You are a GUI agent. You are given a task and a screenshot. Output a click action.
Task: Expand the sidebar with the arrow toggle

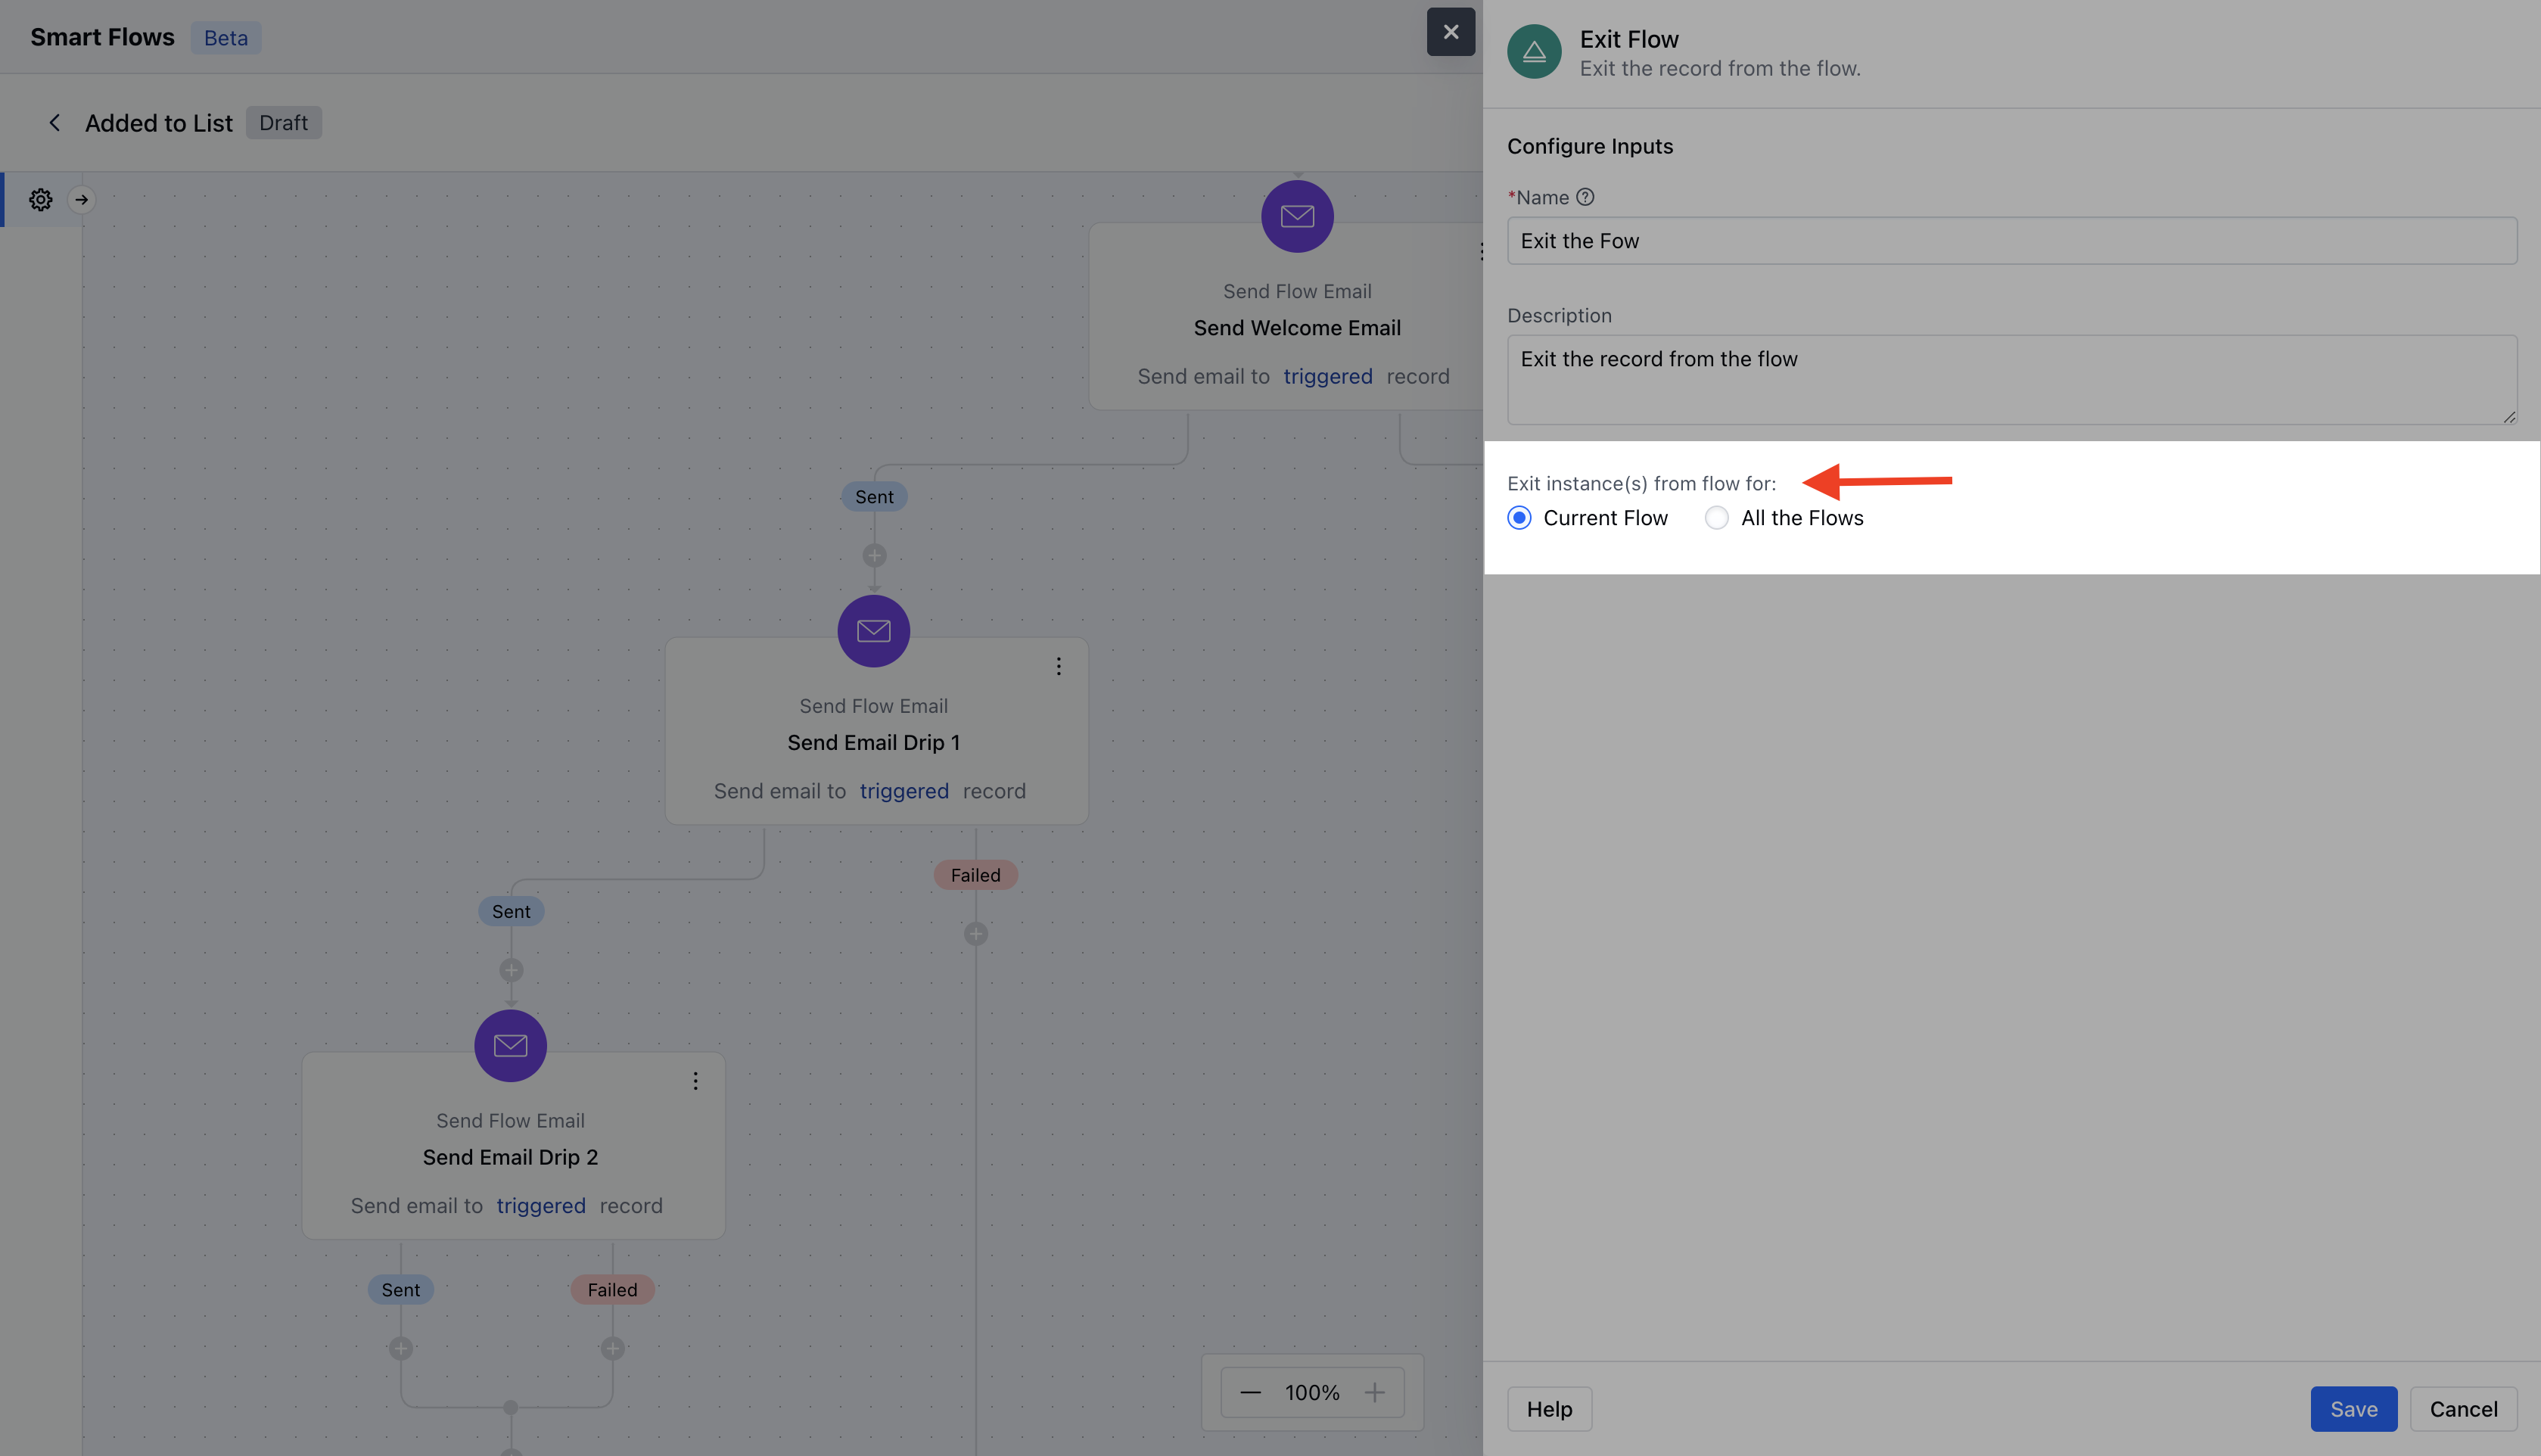82,200
